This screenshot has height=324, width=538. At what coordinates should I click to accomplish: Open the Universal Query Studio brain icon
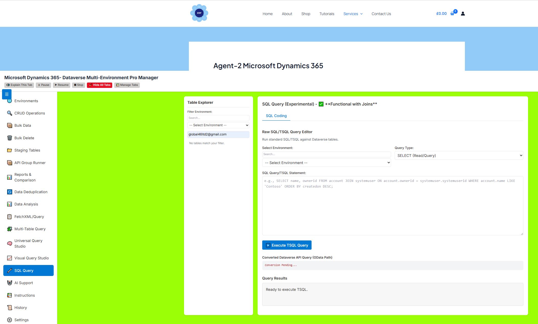9,243
